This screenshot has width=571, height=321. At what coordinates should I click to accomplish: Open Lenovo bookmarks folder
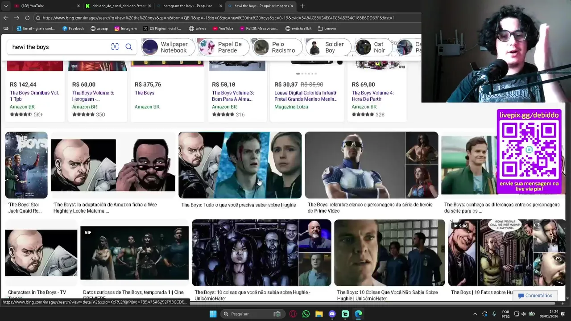(x=327, y=29)
